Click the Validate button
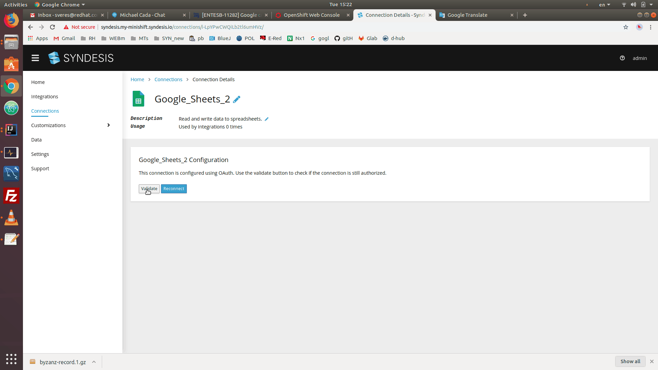This screenshot has height=370, width=658. pos(149,189)
